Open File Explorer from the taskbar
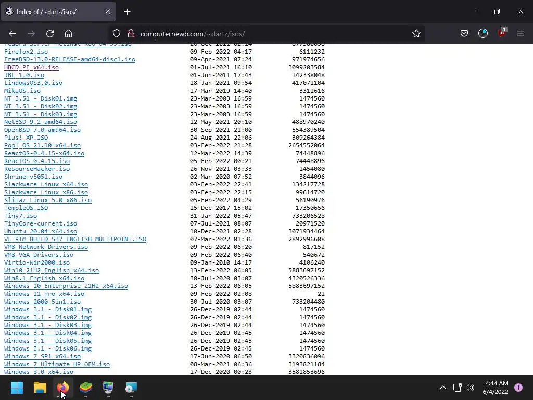 [x=40, y=387]
